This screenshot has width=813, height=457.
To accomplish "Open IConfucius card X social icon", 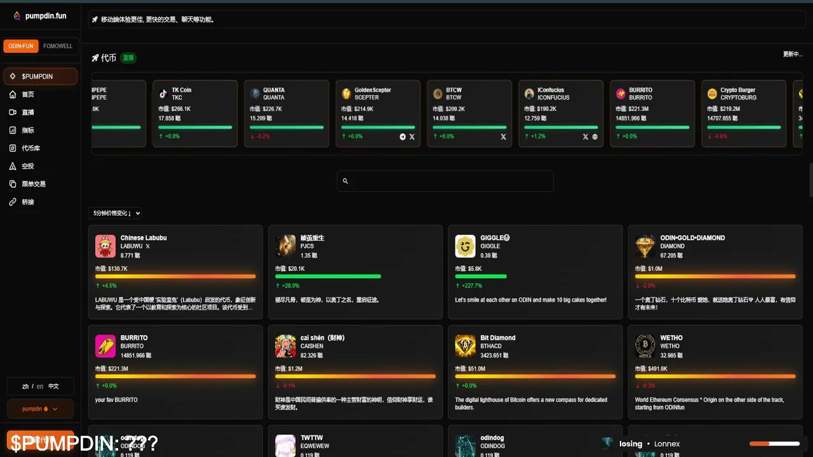I will [586, 136].
